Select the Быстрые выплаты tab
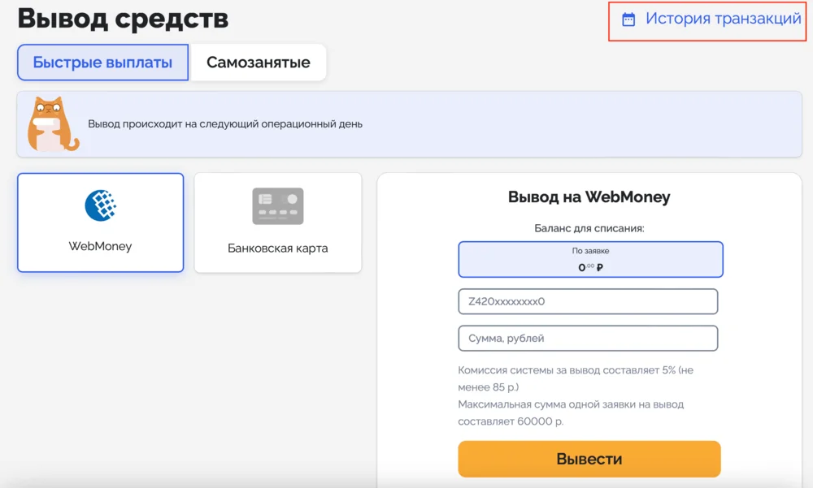Image resolution: width=813 pixels, height=488 pixels. click(x=102, y=62)
